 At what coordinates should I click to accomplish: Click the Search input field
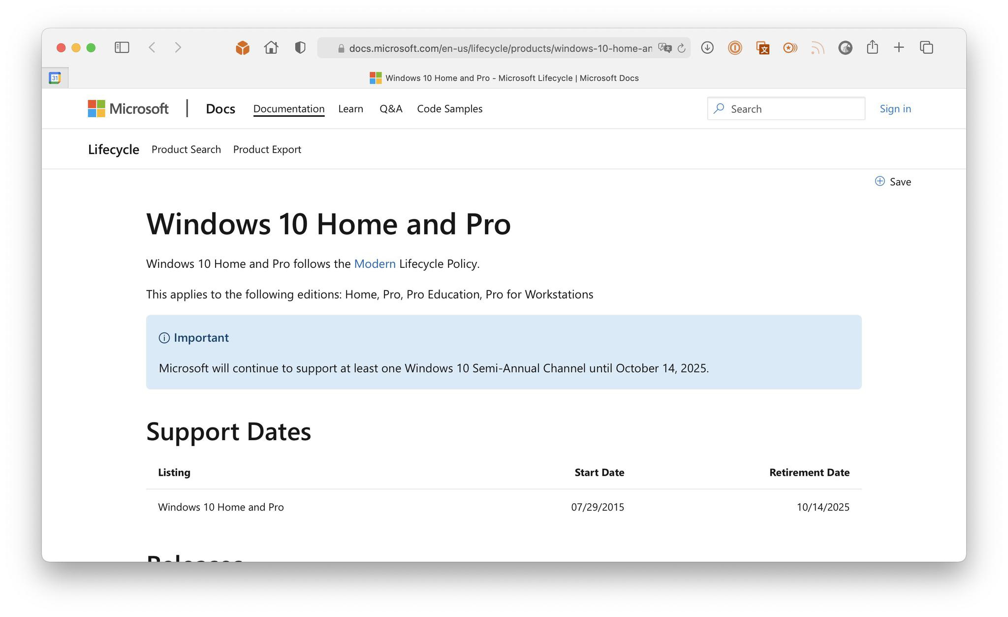click(786, 108)
